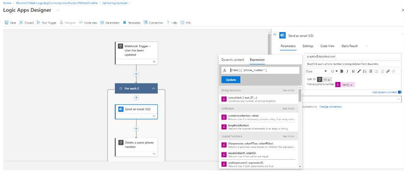Open the Connectors gallery
Viewport: 404px width, 173px height.
pyautogui.click(x=146, y=23)
